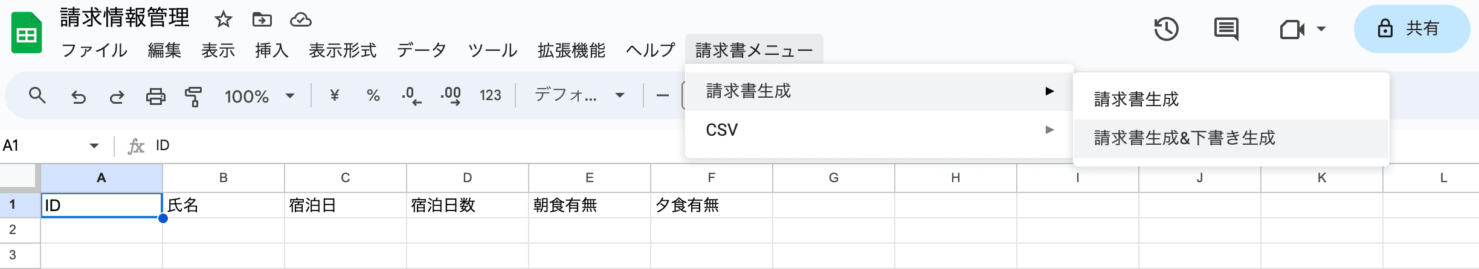Star the 請求情報管理 document
This screenshot has width=1479, height=269.
tap(223, 20)
